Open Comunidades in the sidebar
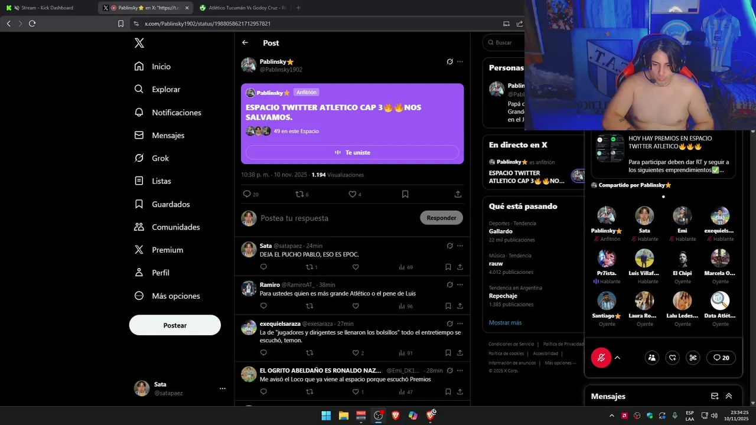Screen dimensions: 756x425 pos(167,227)
